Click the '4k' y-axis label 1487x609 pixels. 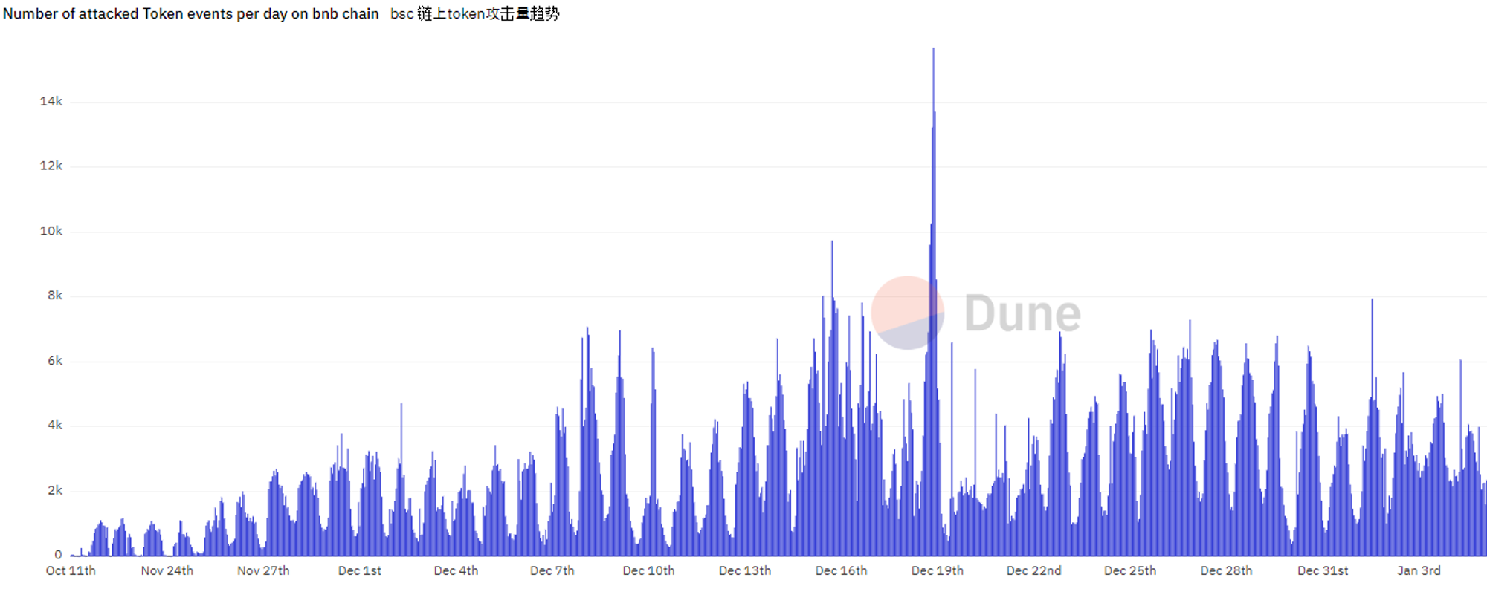55,426
